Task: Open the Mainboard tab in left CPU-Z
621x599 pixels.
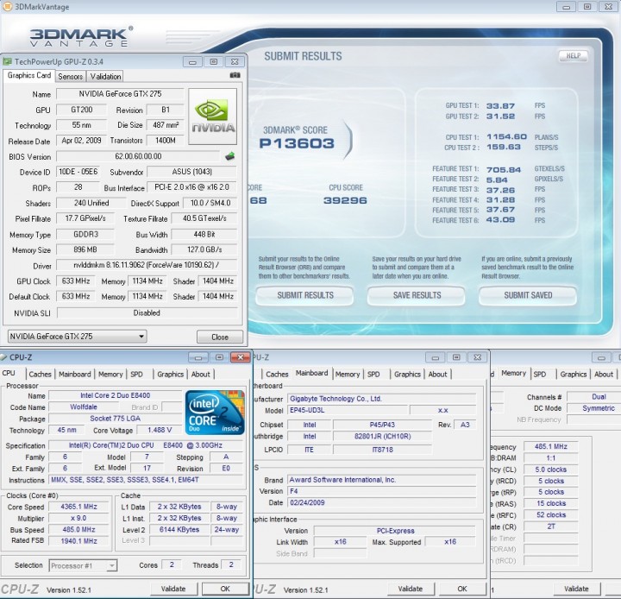Action: (x=74, y=374)
